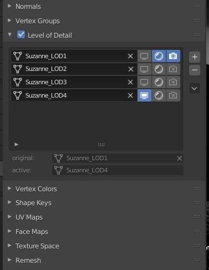Remove Suzanne_LOD2 with its X icon
The width and height of the screenshot is (209, 270).
131,69
